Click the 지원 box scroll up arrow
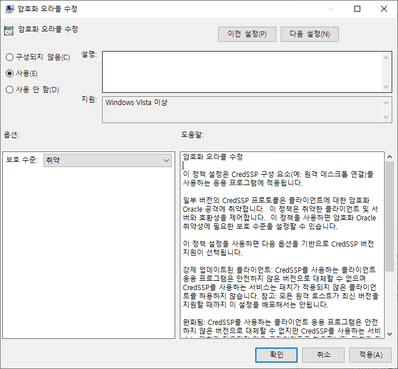The height and width of the screenshot is (369, 398). point(386,103)
